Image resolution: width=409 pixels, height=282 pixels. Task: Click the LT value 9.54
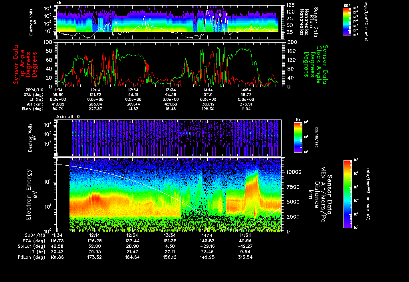point(245,252)
